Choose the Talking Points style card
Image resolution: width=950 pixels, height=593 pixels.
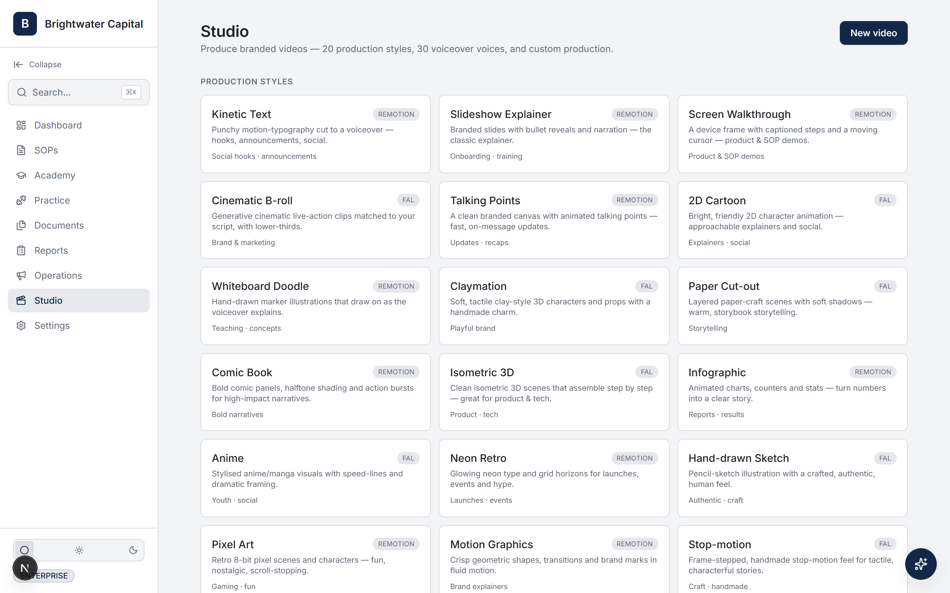(x=554, y=220)
